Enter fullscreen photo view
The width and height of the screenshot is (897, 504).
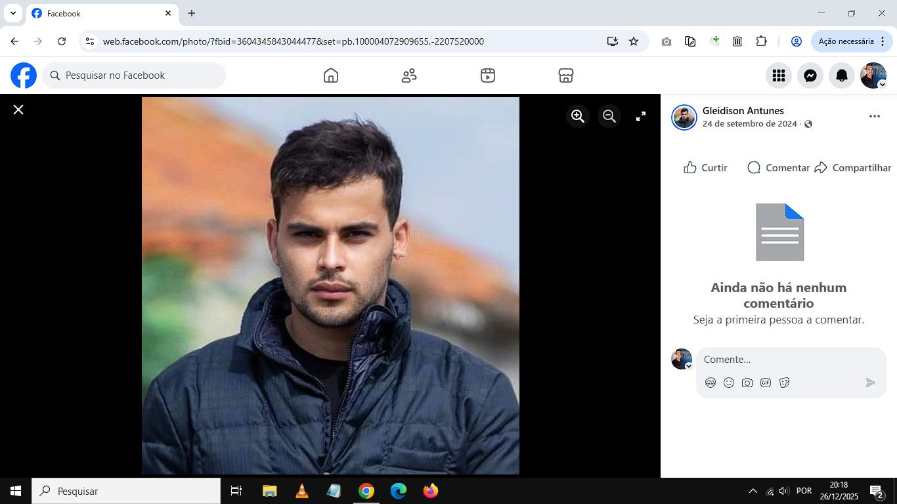click(x=641, y=116)
